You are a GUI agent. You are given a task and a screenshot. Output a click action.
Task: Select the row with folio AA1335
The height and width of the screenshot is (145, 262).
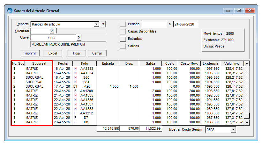pos(128,95)
